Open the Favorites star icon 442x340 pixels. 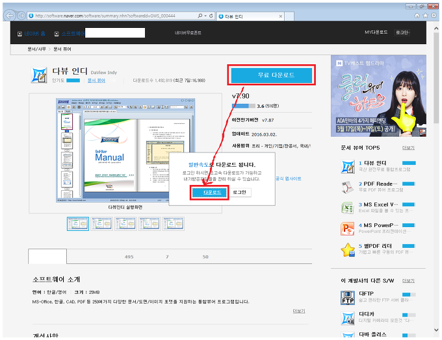[425, 16]
